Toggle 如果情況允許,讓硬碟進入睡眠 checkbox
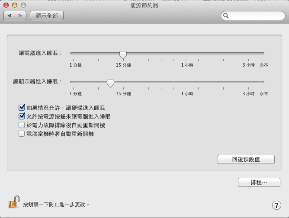The image size is (289, 218). 22,107
